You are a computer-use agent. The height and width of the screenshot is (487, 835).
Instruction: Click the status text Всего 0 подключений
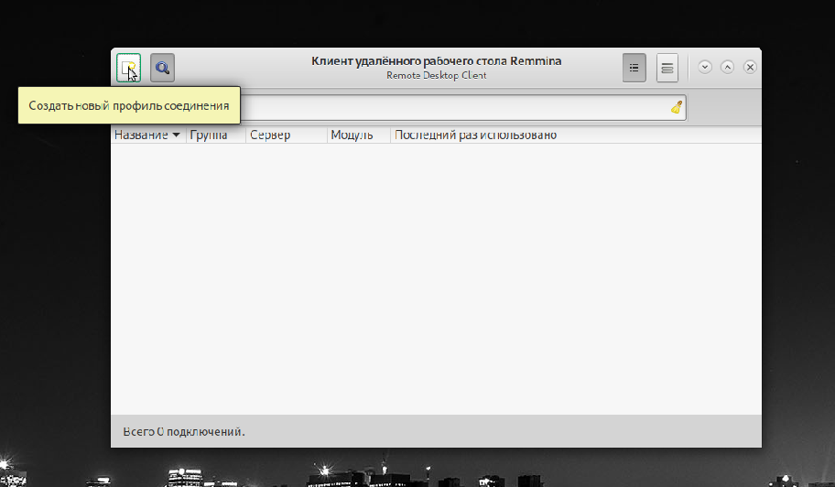[184, 432]
